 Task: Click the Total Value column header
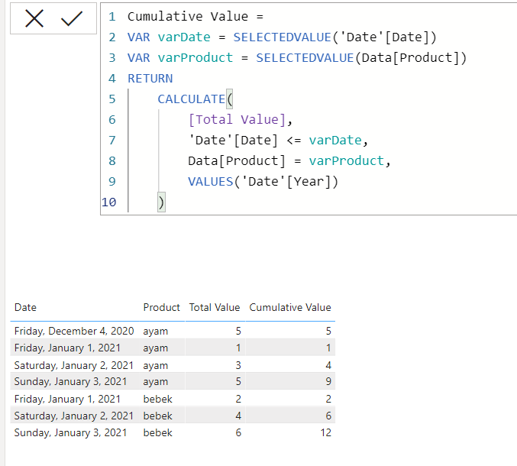[x=215, y=307]
